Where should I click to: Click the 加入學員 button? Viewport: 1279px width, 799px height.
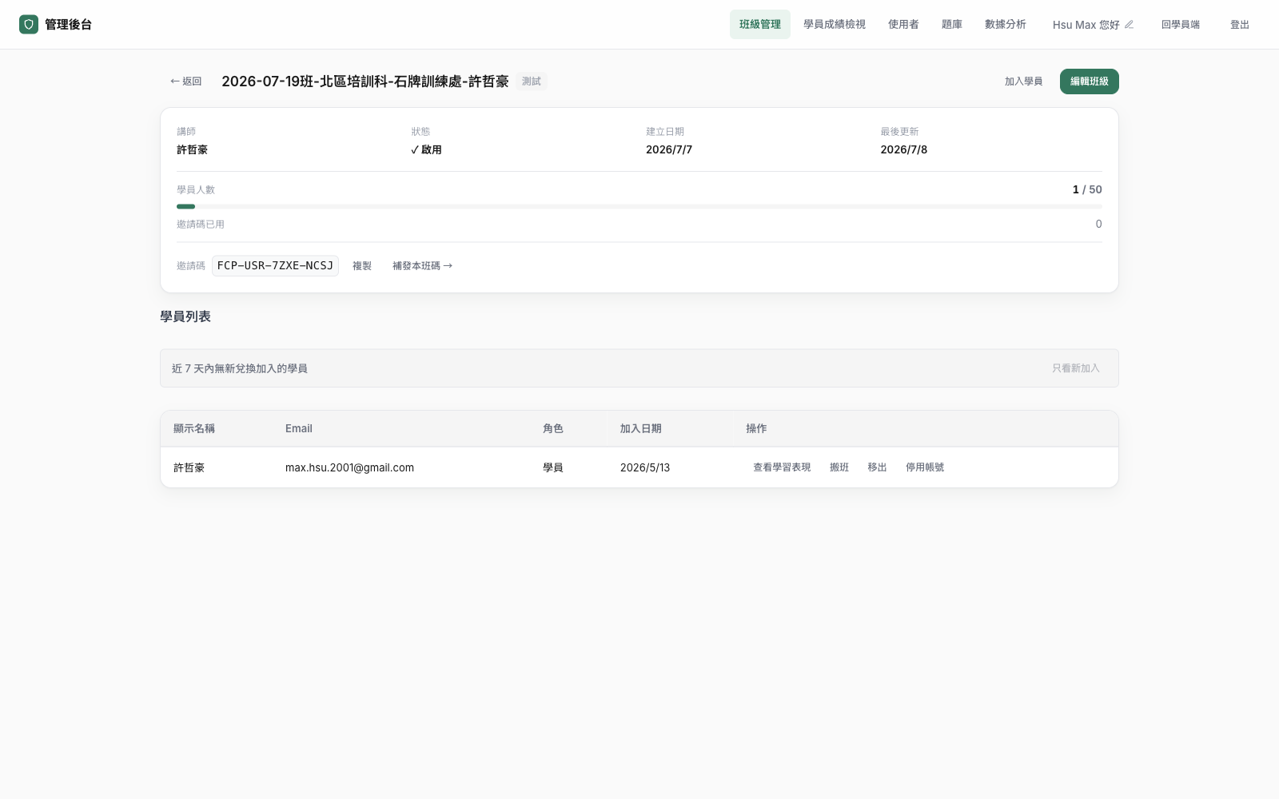coord(1024,81)
